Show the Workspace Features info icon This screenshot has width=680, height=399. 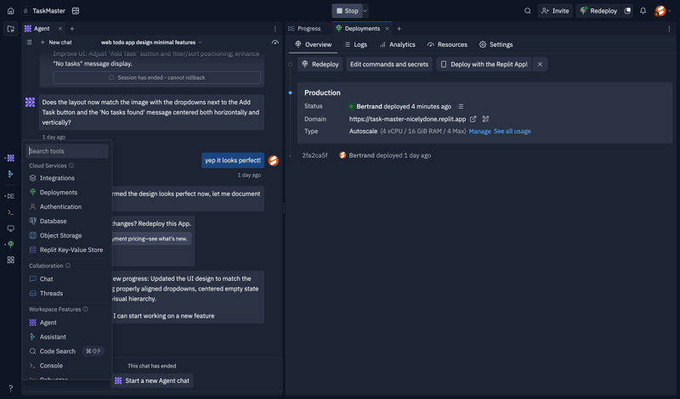point(86,309)
